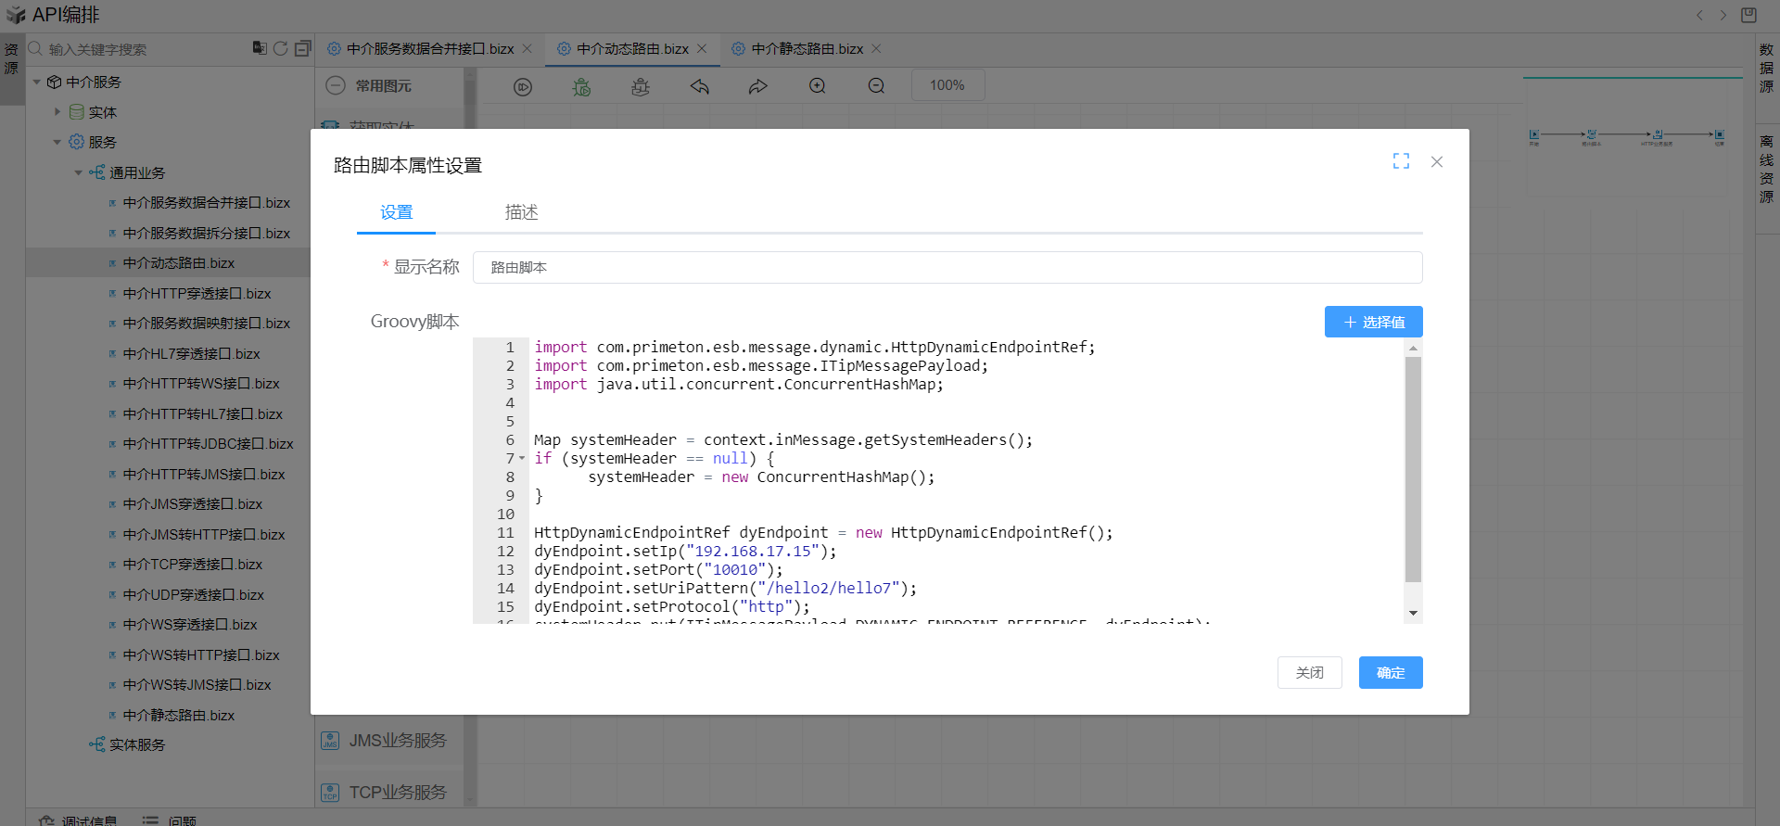Maximize the 路由脚本属性设置 dialog to fullscreen
This screenshot has width=1780, height=826.
[x=1401, y=161]
